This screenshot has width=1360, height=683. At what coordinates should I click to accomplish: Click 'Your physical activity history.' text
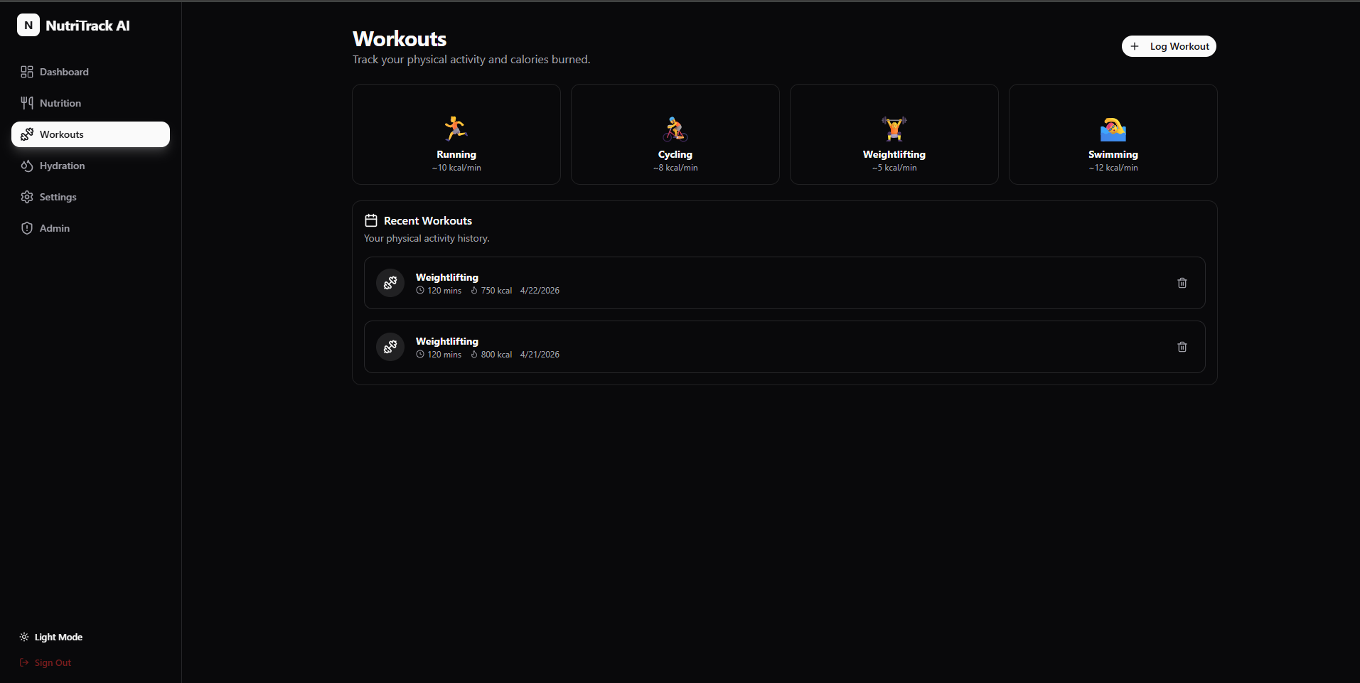click(x=427, y=238)
